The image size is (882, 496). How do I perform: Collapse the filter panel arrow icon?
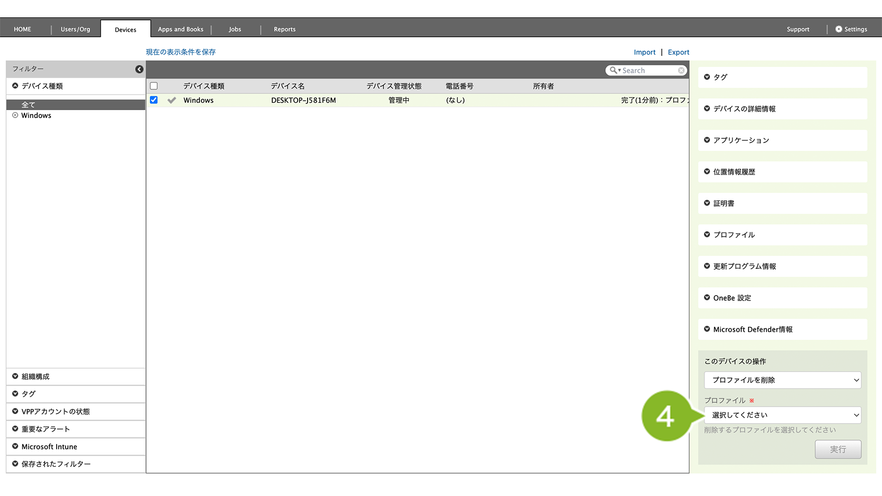pyautogui.click(x=139, y=69)
